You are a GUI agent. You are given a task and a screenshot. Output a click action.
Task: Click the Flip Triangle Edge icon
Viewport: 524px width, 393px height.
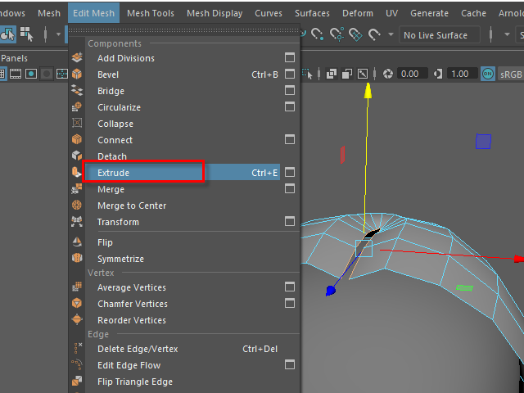tap(77, 382)
